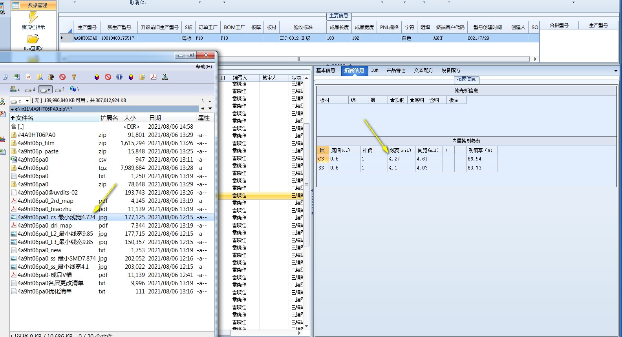Switch to drive d
This screenshot has height=337, width=622.
point(30,89)
